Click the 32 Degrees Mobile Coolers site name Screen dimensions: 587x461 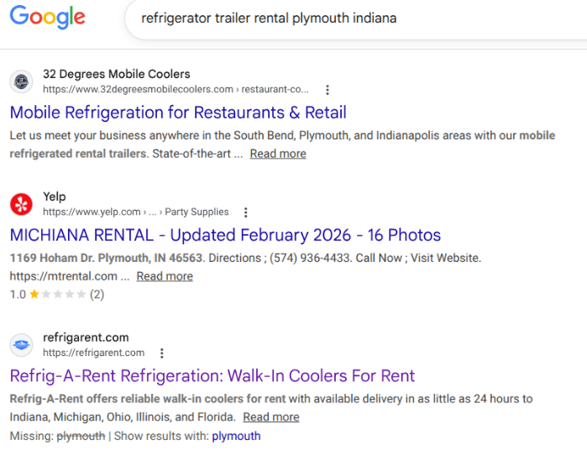117,74
